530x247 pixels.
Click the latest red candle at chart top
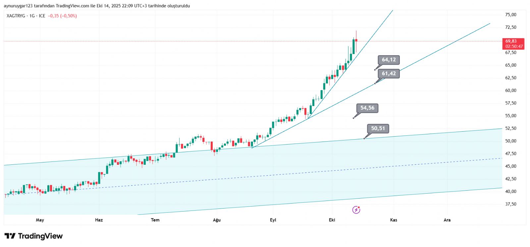[356, 40]
